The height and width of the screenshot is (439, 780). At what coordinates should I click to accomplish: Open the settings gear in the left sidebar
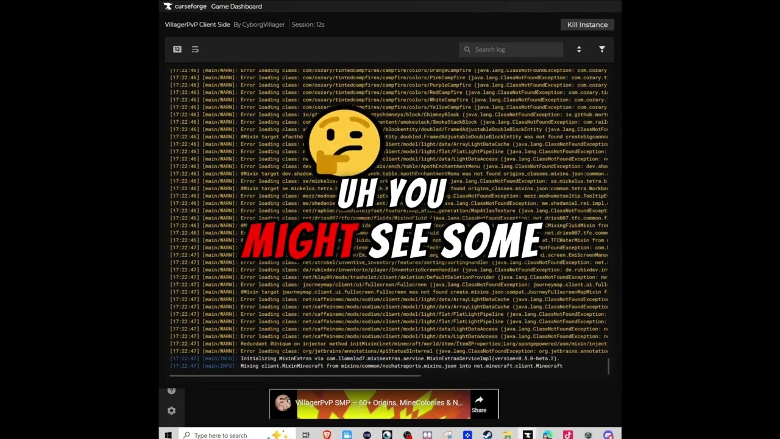point(171,411)
